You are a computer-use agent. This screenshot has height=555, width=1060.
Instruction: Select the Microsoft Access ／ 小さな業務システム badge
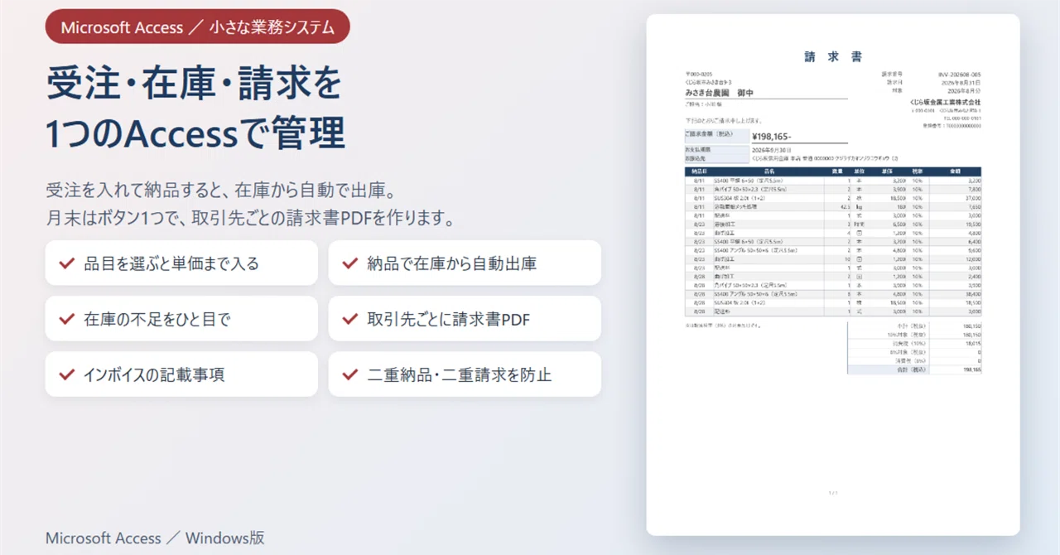[198, 27]
